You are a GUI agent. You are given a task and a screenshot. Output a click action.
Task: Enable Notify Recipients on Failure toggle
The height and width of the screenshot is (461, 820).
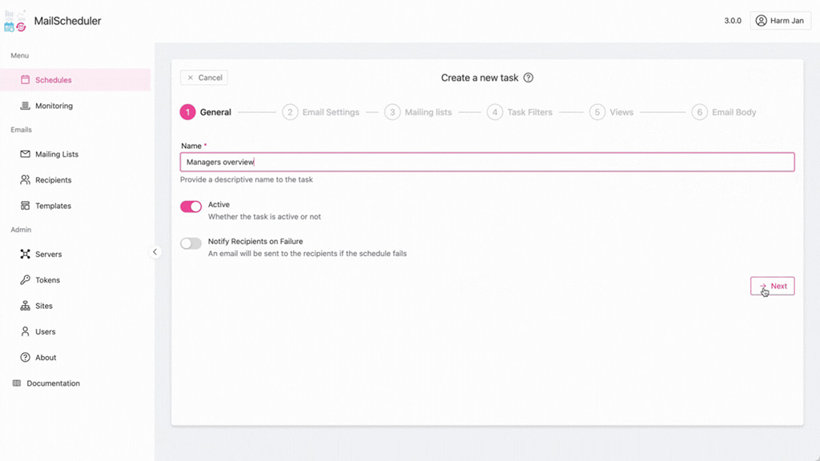click(191, 243)
